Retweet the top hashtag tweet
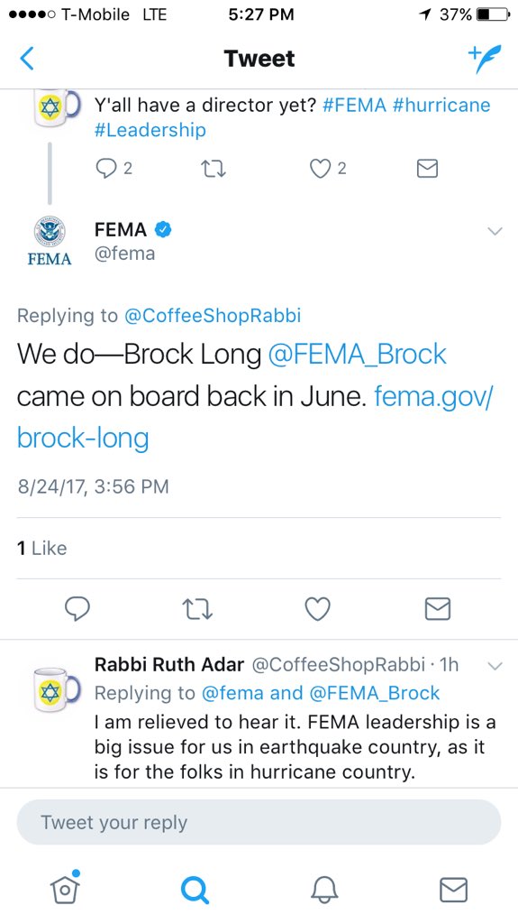 214,170
